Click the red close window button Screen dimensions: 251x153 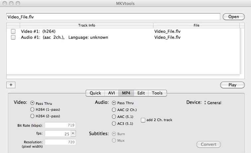tap(4, 3)
